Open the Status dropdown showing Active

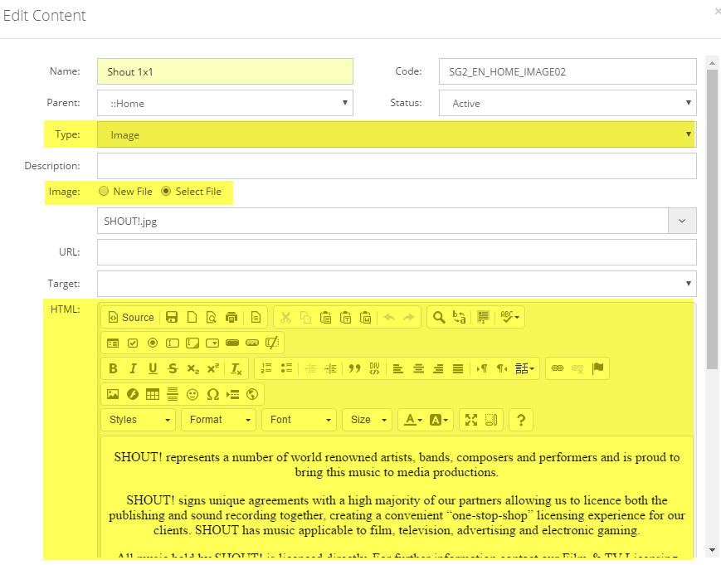tap(568, 103)
